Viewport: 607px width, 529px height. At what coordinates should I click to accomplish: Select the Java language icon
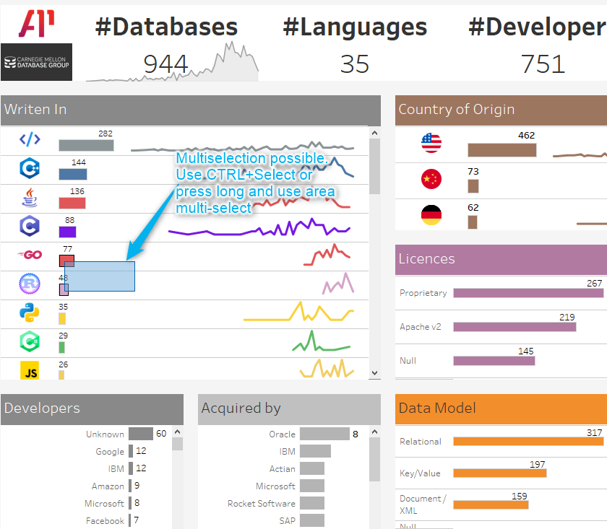[30, 197]
